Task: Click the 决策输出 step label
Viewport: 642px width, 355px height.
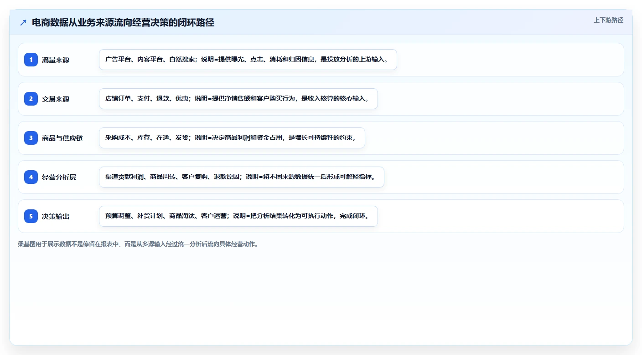Action: [56, 216]
